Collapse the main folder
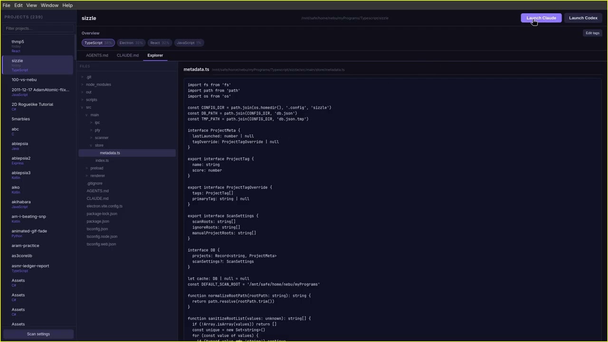The width and height of the screenshot is (608, 342). [127, 115]
